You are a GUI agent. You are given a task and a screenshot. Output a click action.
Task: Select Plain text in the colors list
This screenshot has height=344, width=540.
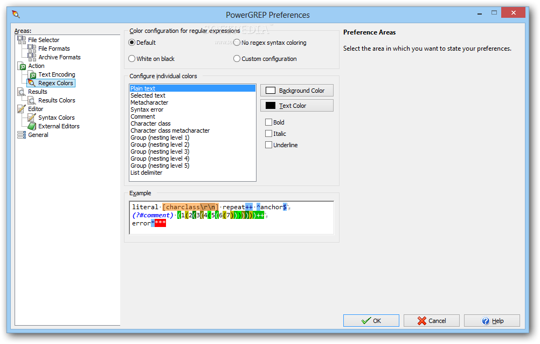tap(192, 88)
